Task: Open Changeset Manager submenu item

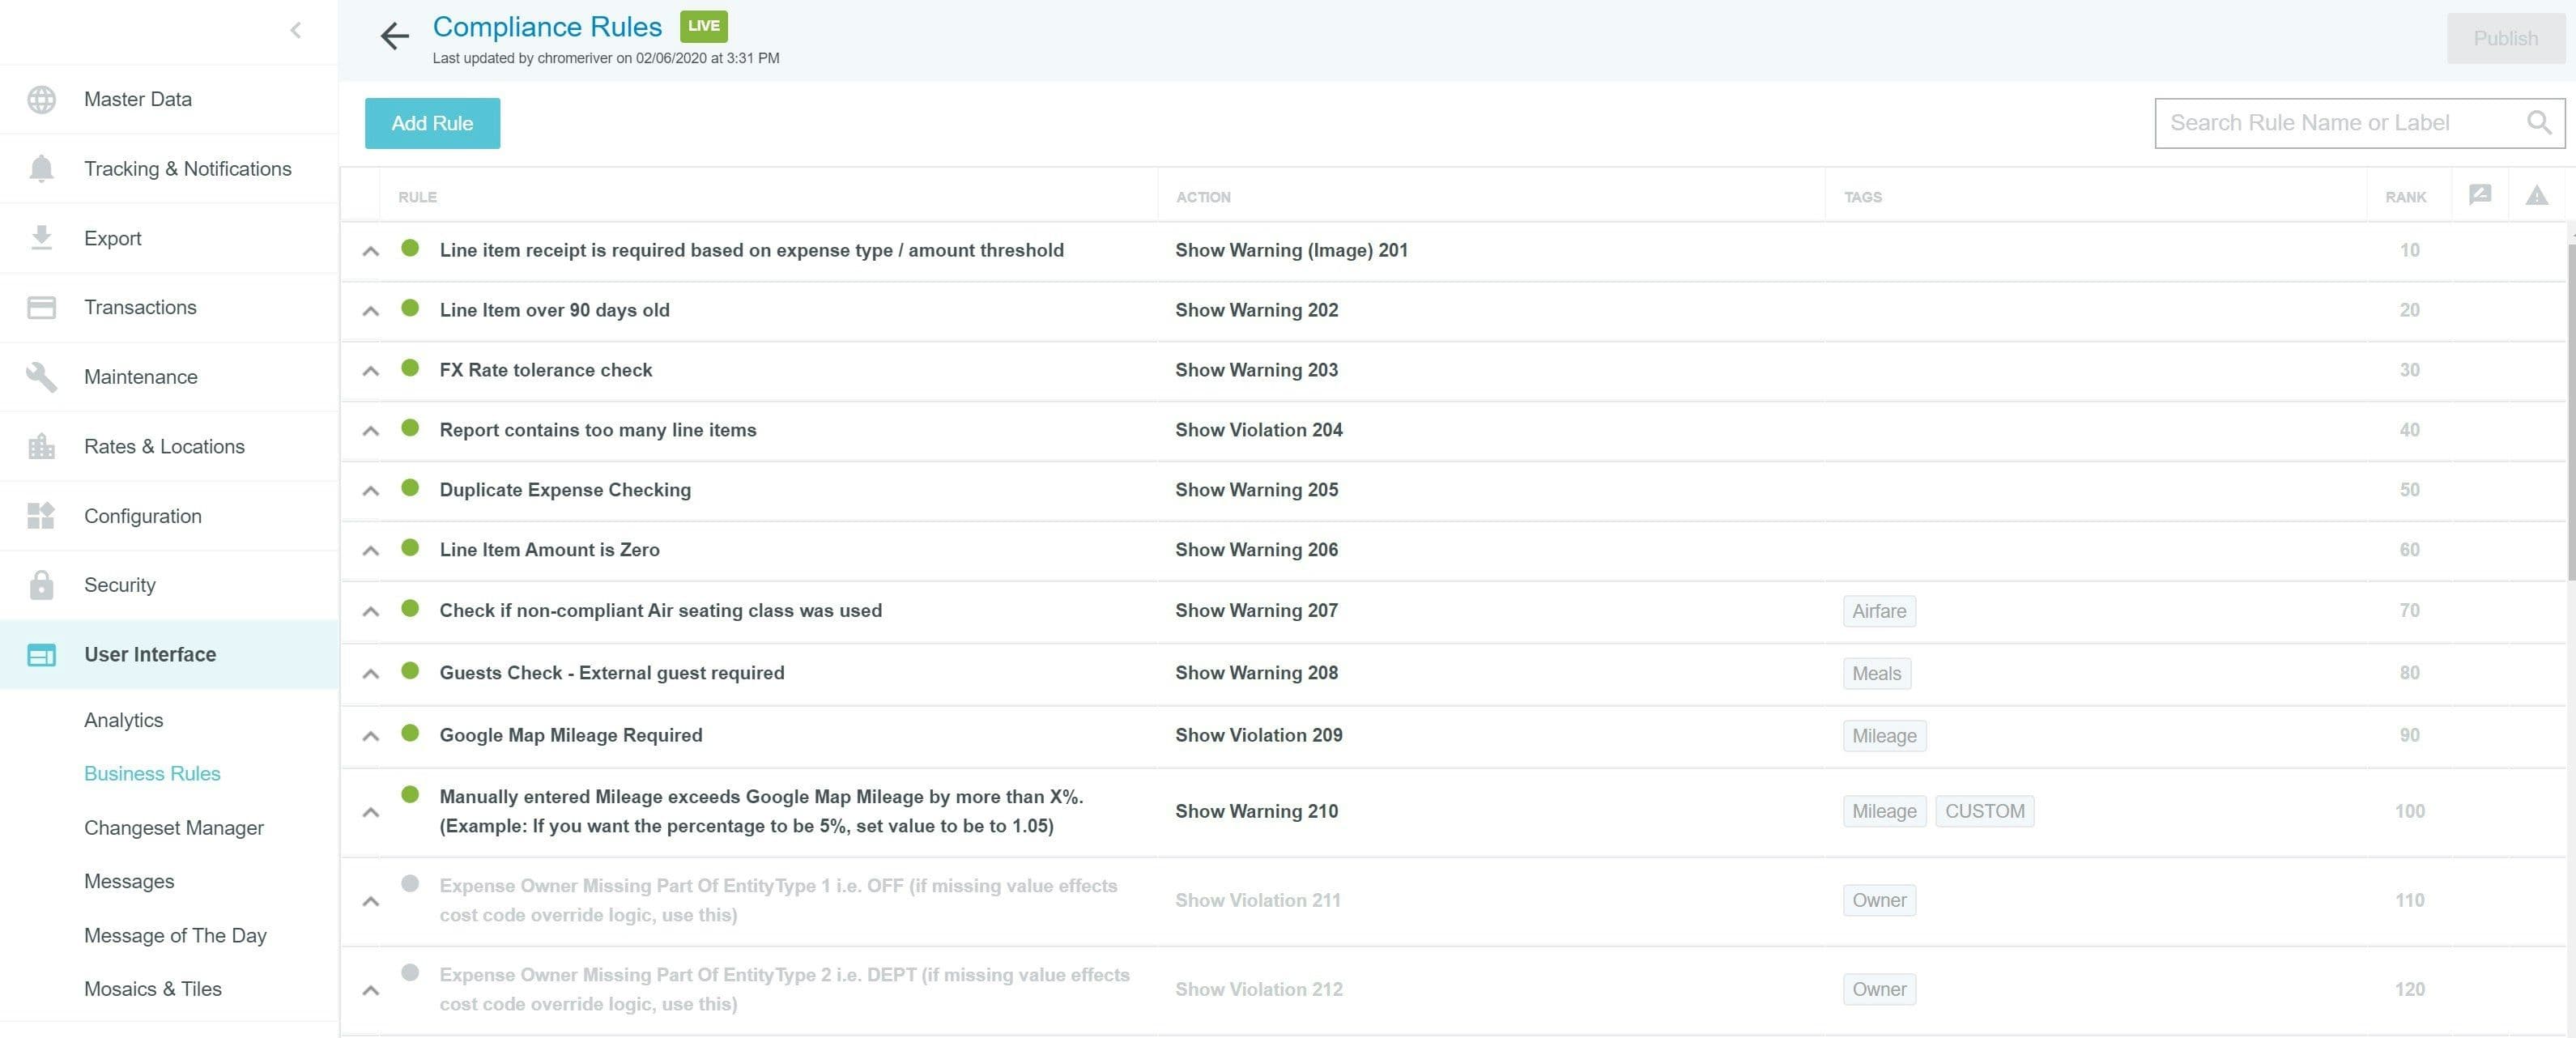Action: click(x=173, y=828)
